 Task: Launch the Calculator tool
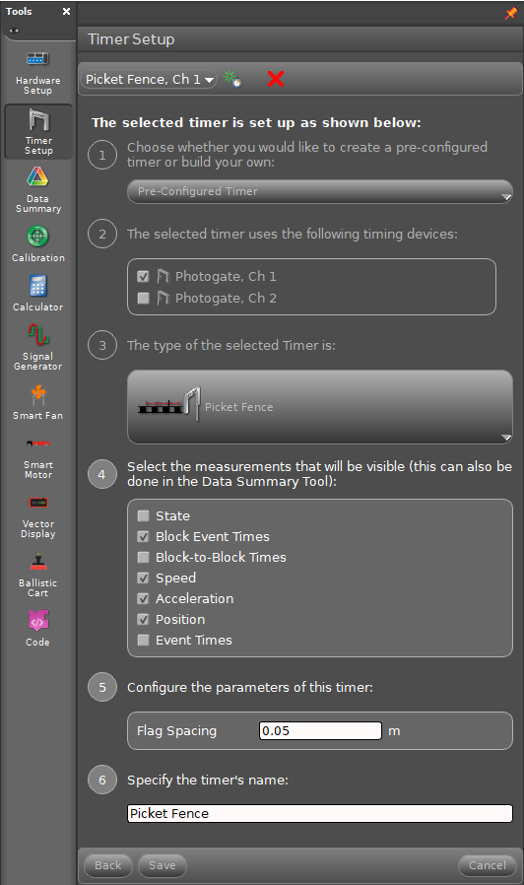click(x=37, y=293)
